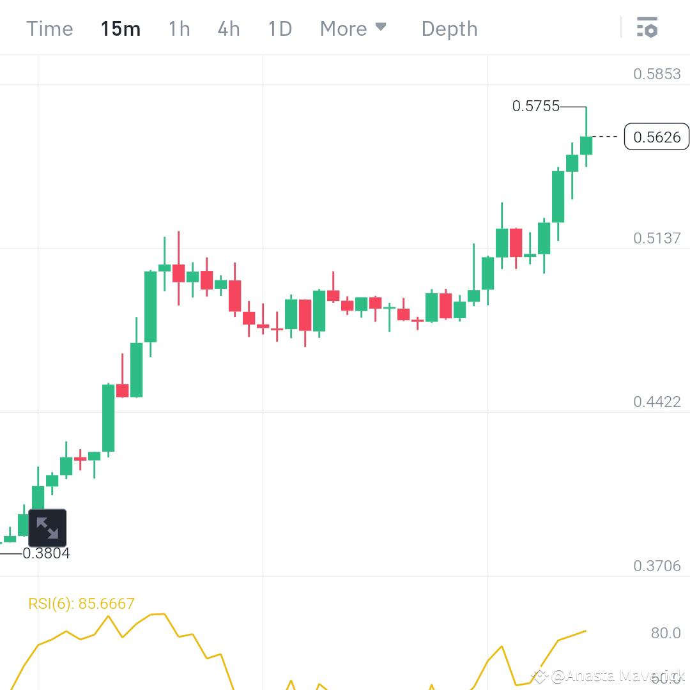Click the RSI(6): 85.6667 indicator label

pyautogui.click(x=82, y=603)
